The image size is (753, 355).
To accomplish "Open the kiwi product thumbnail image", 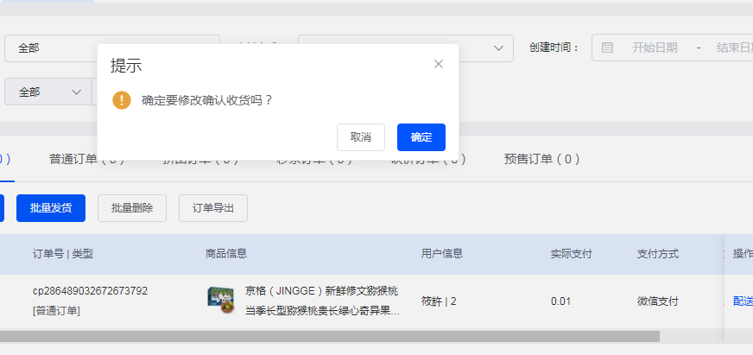I will (x=221, y=301).
